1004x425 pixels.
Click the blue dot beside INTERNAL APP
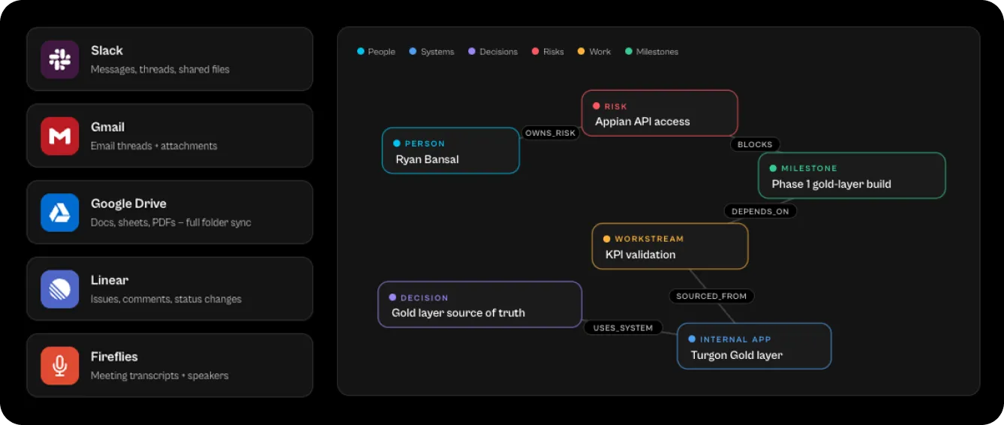[x=692, y=339]
